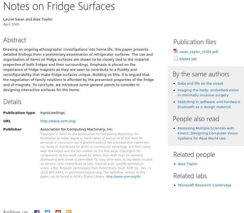Click the 'Laurel Swan and Alex Taylor' author line
Screen dimensions: 244x213
[28, 19]
